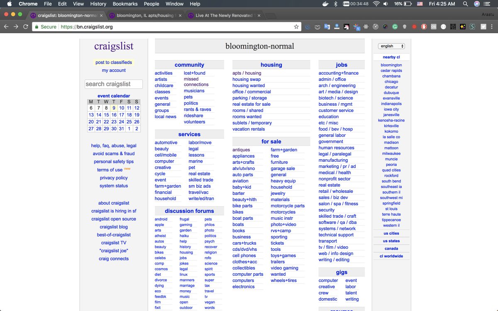Open Chrome's three-dot menu
498x311 pixels.
[493, 27]
